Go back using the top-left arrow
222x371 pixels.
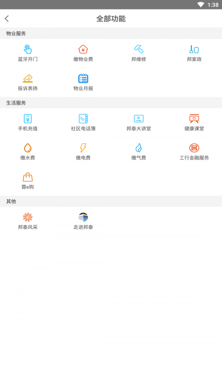click(7, 19)
